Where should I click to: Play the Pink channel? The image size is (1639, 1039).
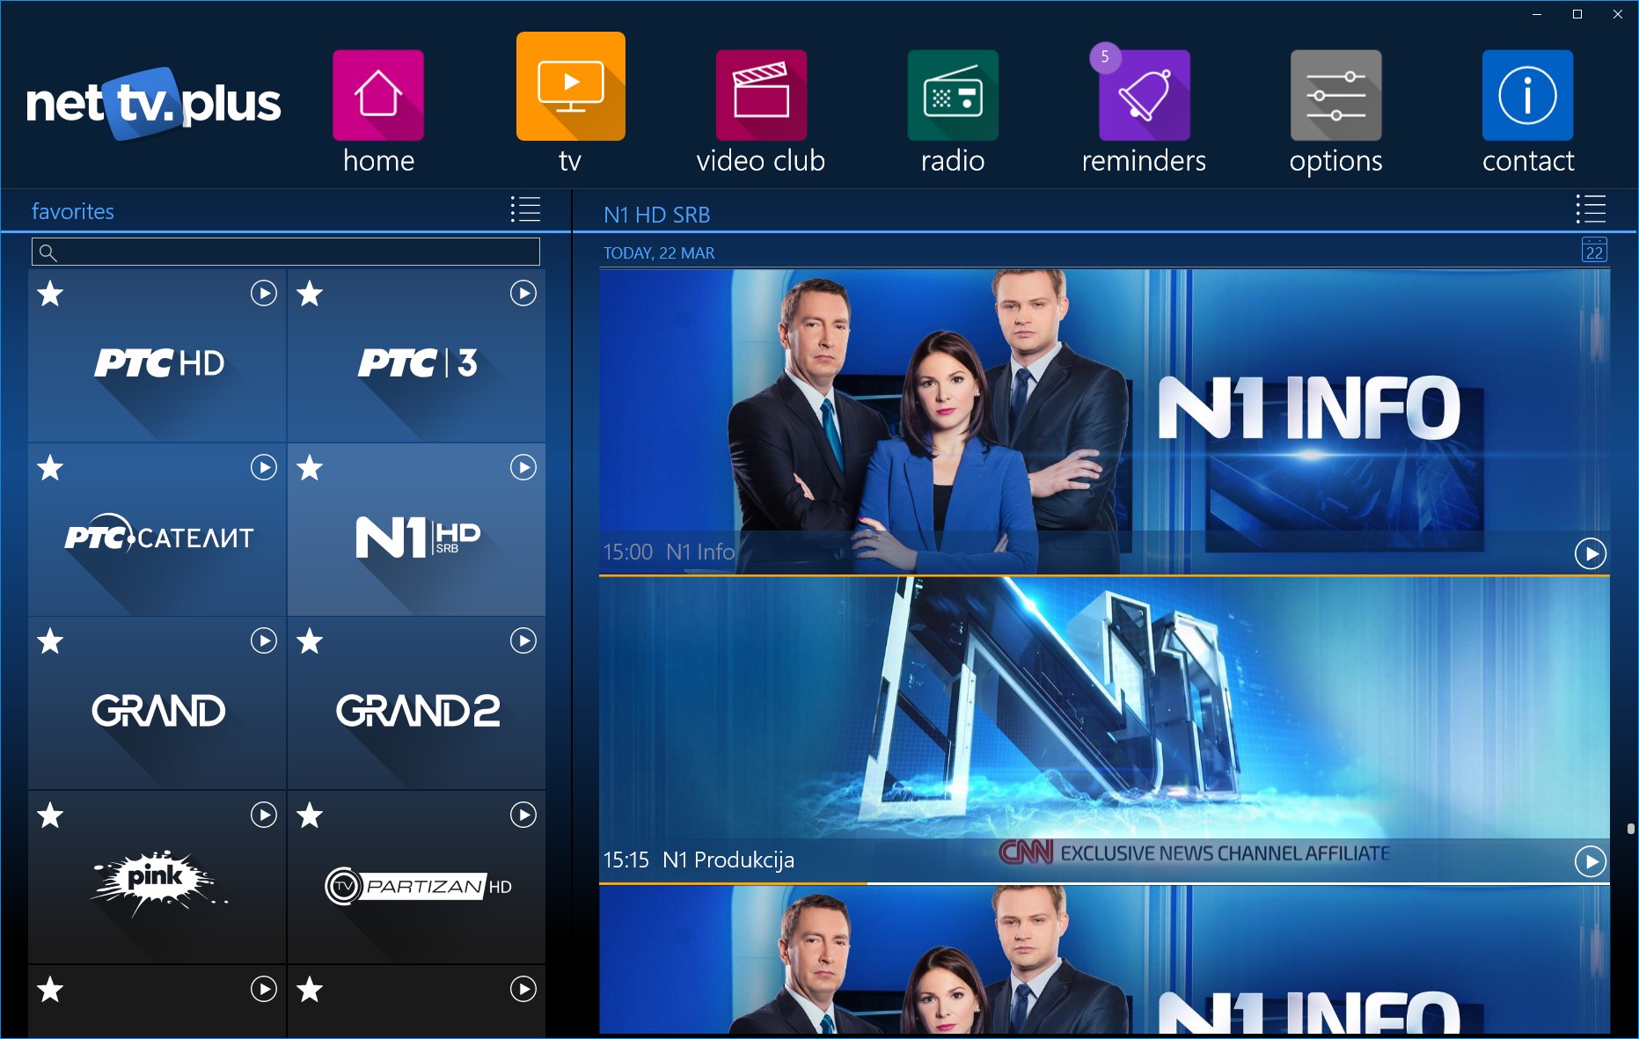264,815
